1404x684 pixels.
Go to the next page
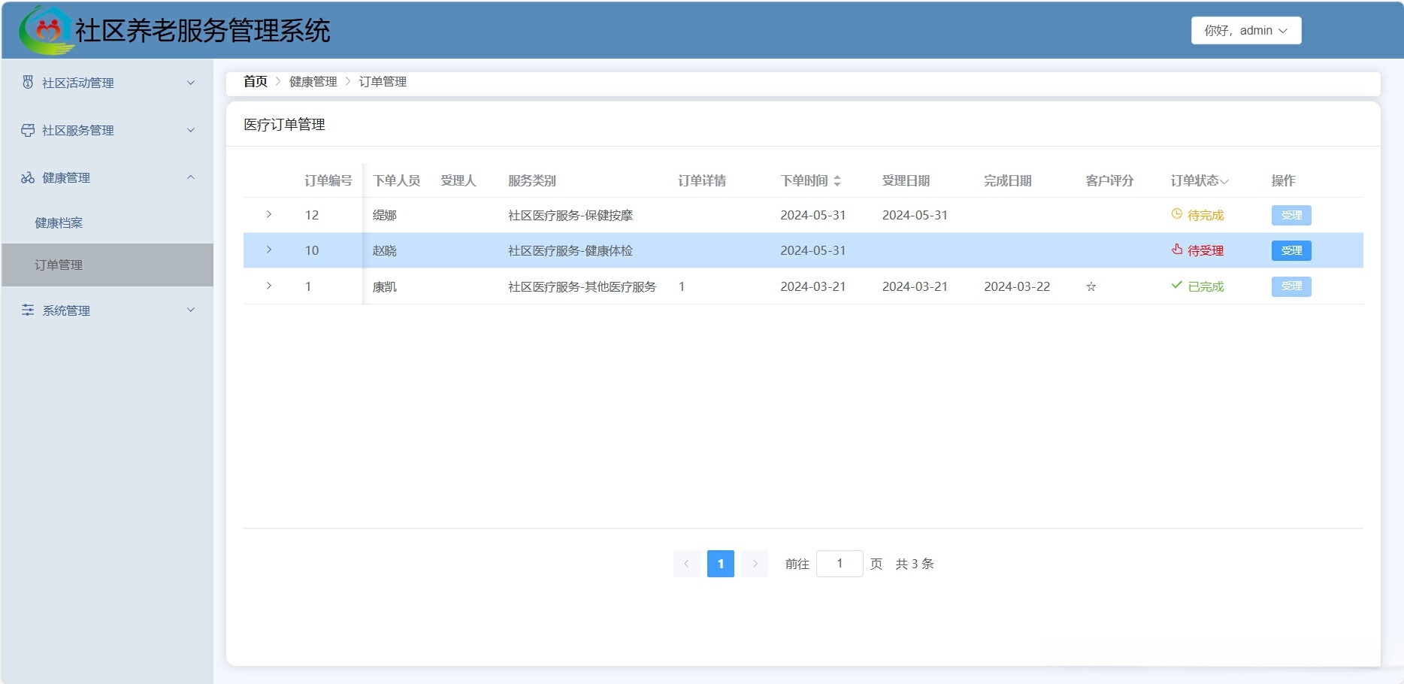755,564
